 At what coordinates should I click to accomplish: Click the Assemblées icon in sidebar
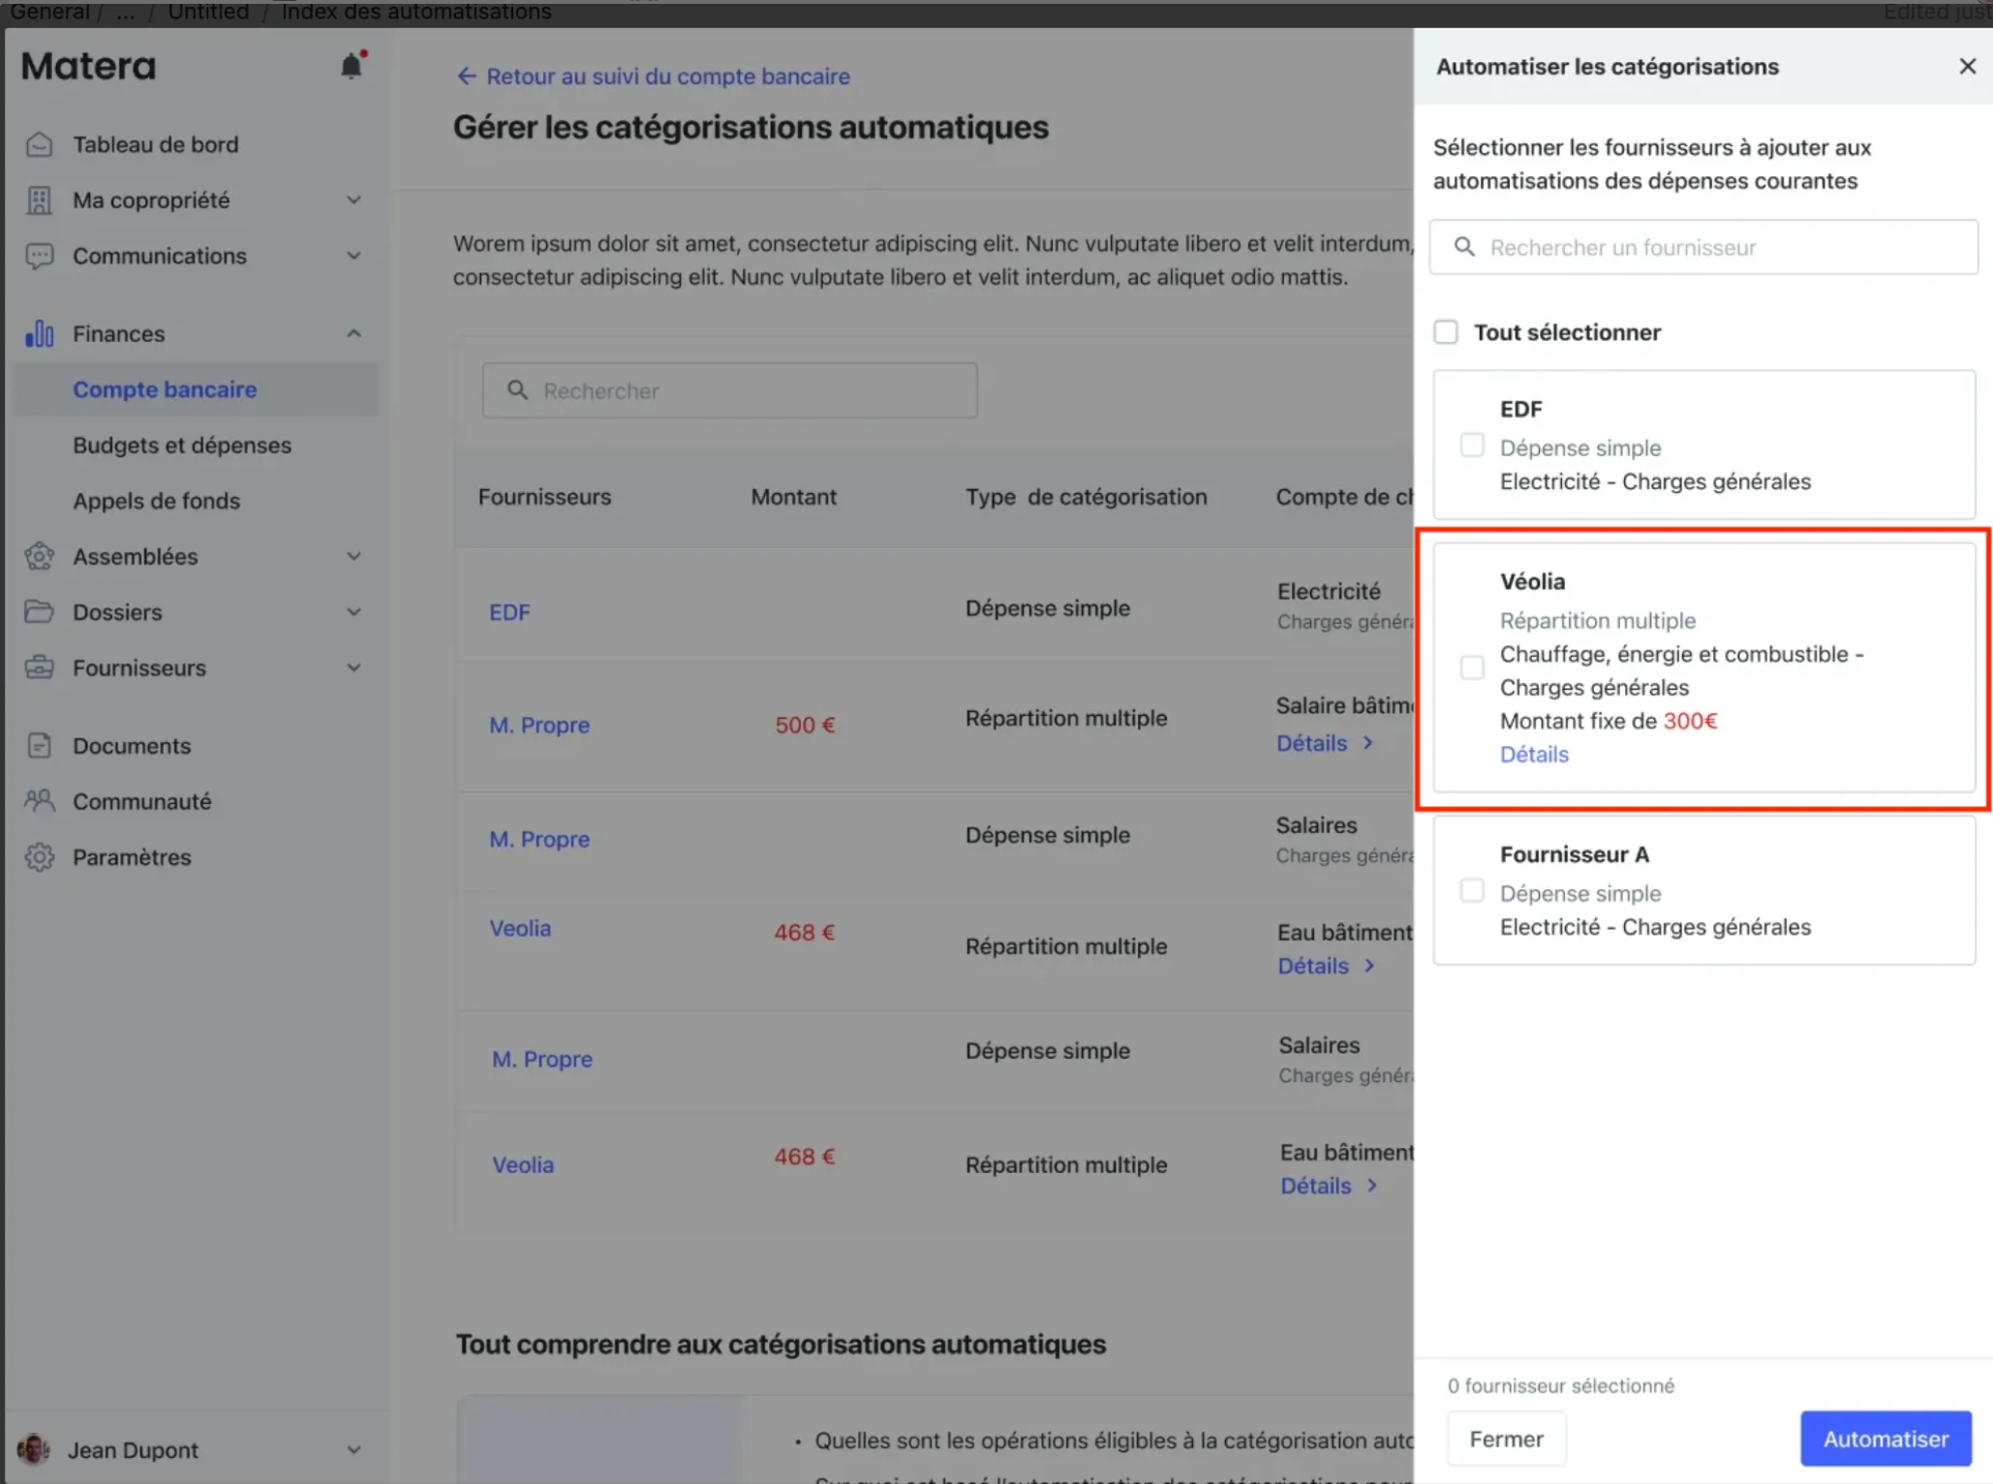point(40,556)
